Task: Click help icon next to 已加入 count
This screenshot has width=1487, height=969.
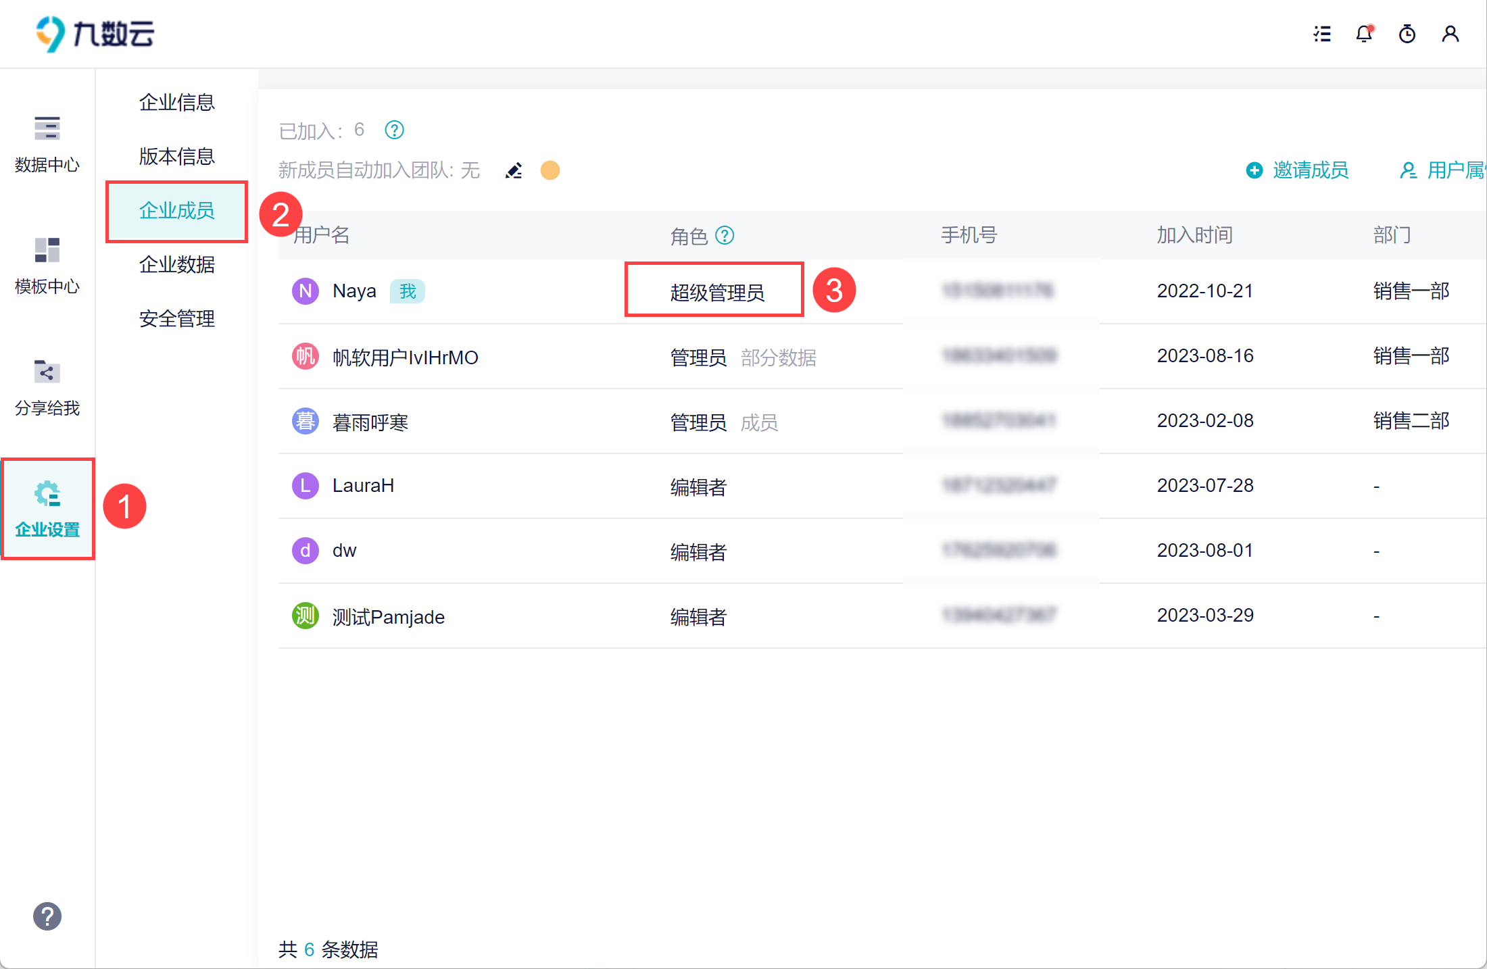Action: pyautogui.click(x=394, y=130)
